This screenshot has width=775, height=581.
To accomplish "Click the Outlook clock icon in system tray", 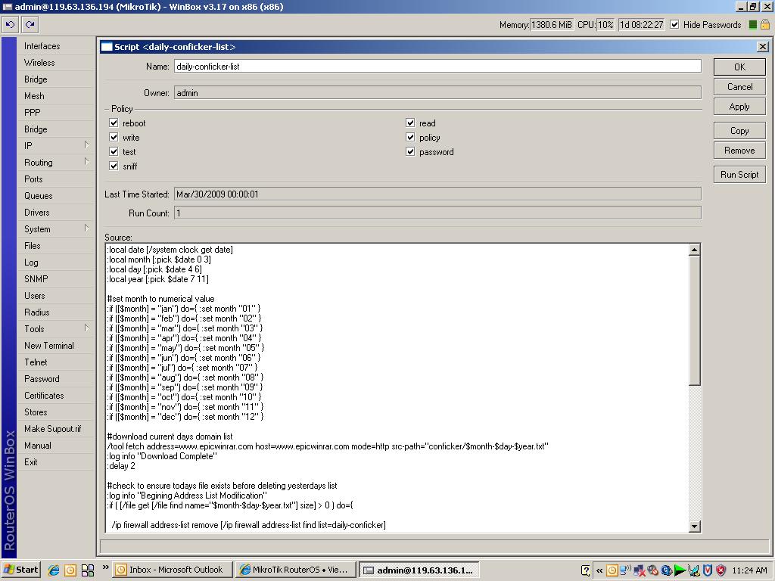I will [x=612, y=570].
